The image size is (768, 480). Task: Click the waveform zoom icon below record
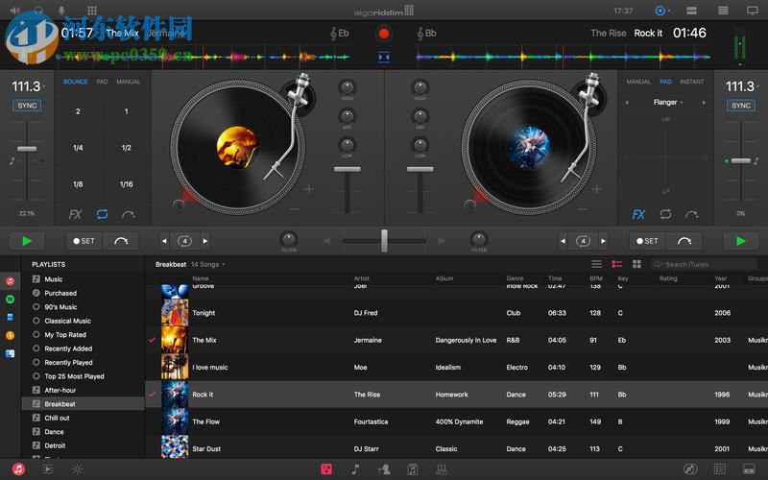point(384,58)
